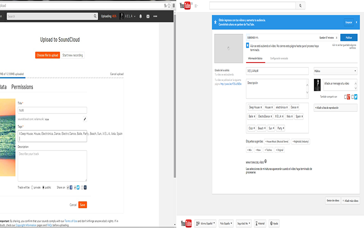Click the translate page icon in address bar
Screen dimensions: 364x228
pos(165,5)
